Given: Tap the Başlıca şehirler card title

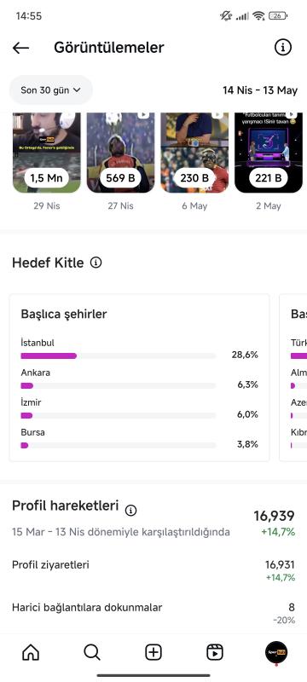Looking at the screenshot, I should [x=64, y=314].
